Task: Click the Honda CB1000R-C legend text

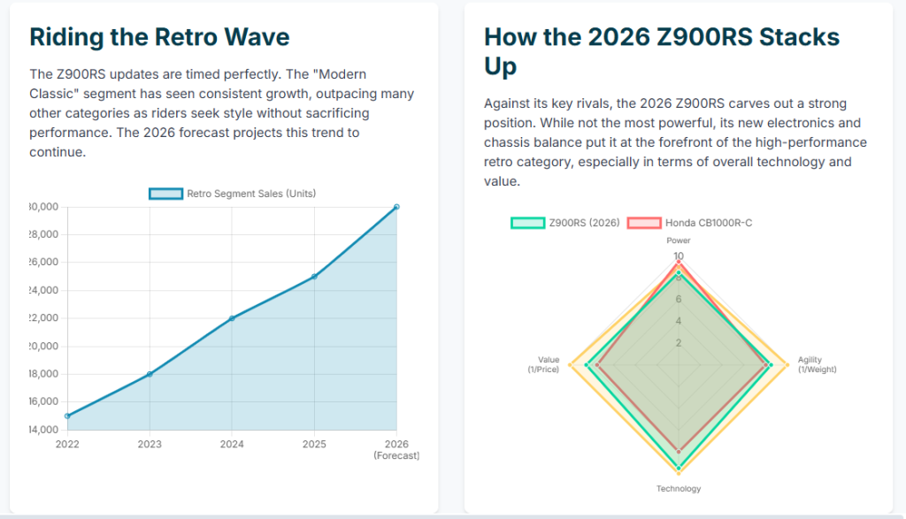Action: [x=710, y=223]
